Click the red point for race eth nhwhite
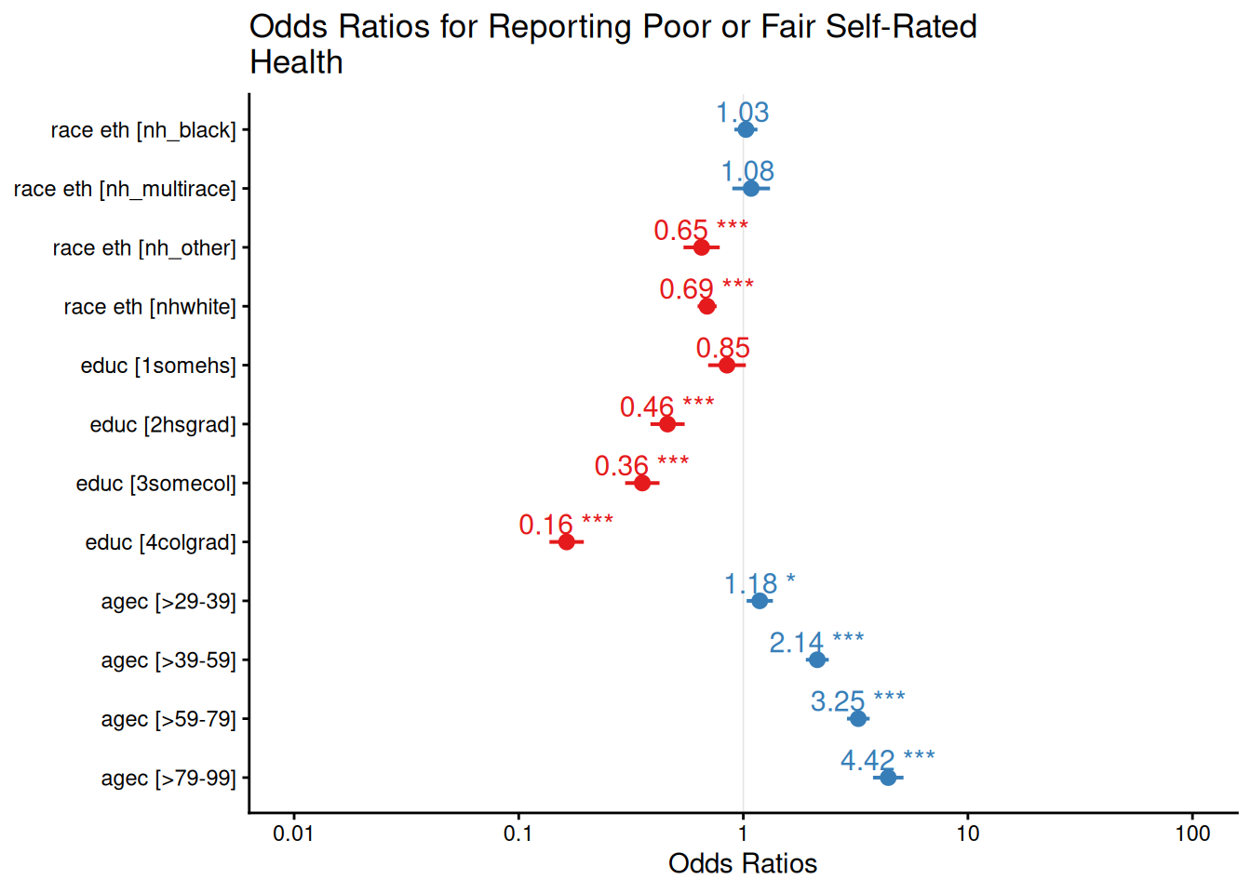The height and width of the screenshot is (893, 1251). 706,306
